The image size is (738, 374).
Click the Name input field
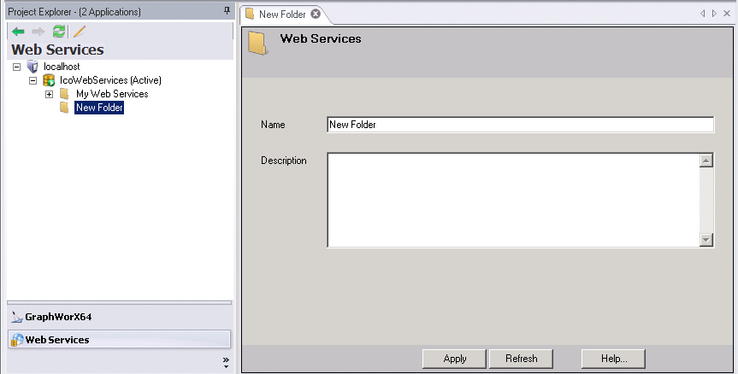pos(520,125)
